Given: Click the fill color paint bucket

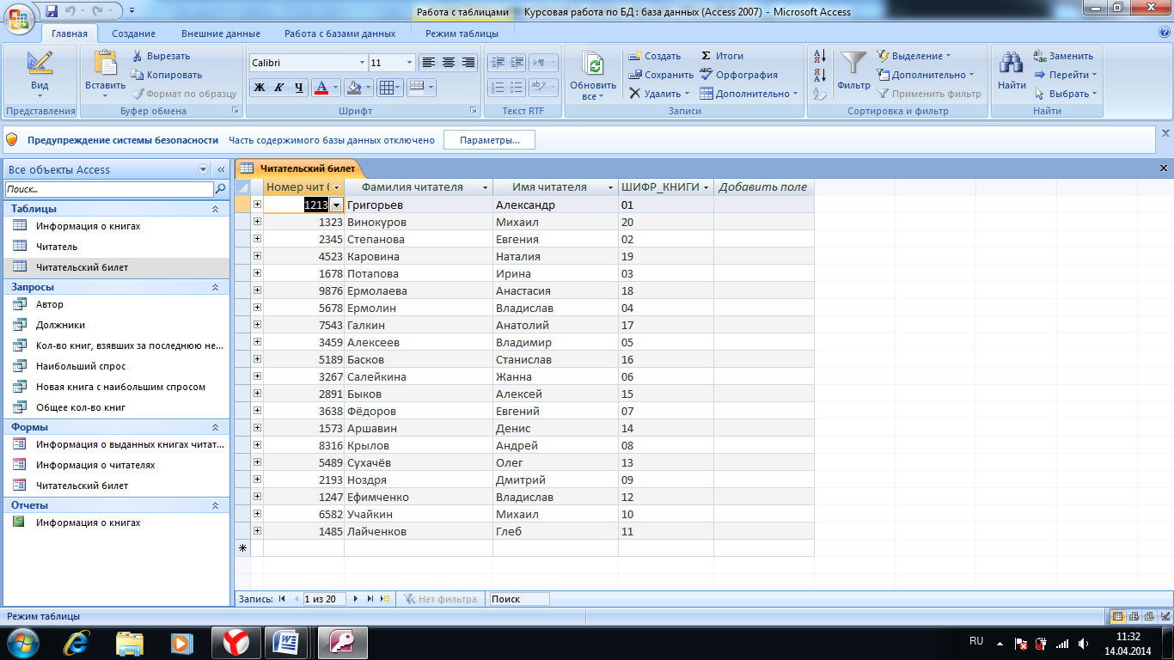Looking at the screenshot, I should 352,87.
